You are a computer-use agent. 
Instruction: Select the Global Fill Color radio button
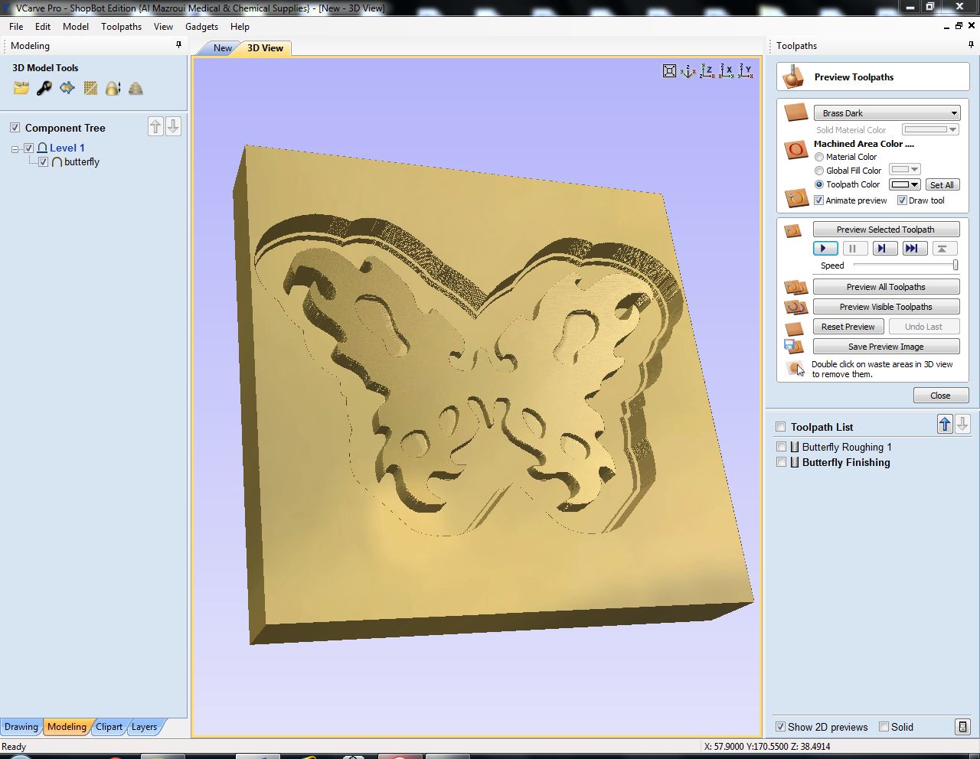[819, 171]
